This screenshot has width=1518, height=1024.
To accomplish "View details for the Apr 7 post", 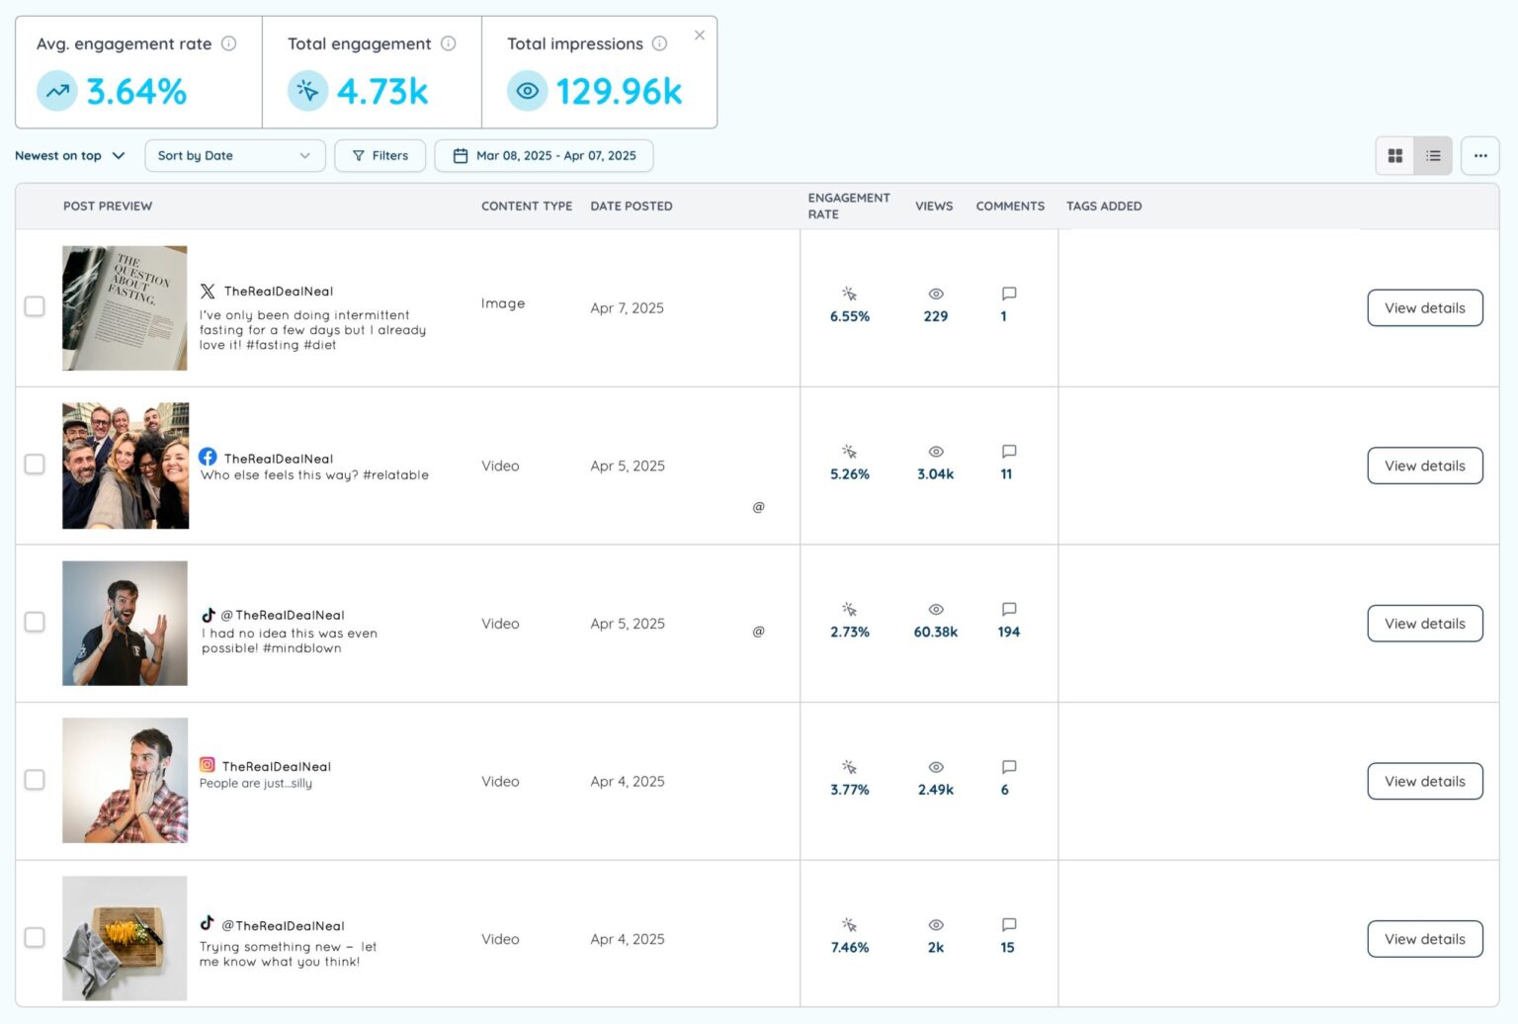I will click(x=1424, y=308).
